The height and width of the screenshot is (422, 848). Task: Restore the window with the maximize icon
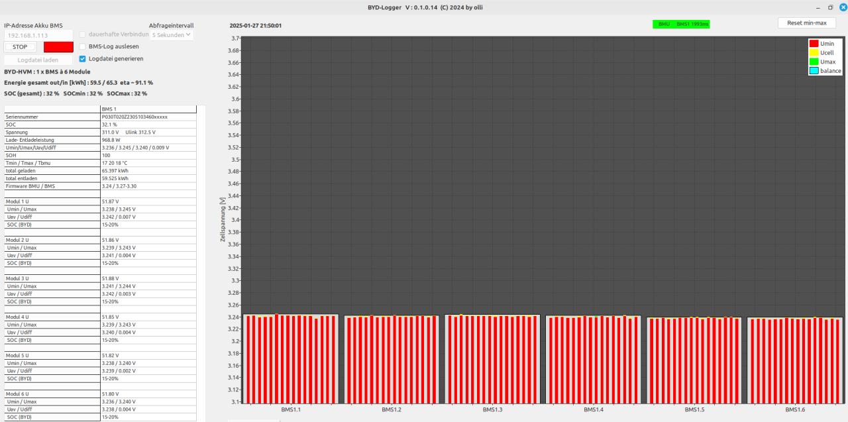(x=830, y=6)
